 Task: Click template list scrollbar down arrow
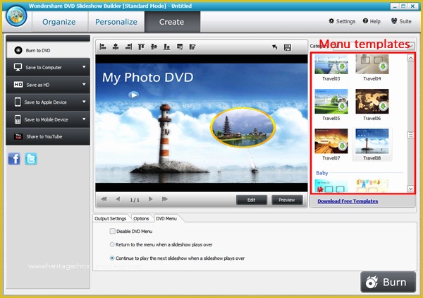(410, 189)
